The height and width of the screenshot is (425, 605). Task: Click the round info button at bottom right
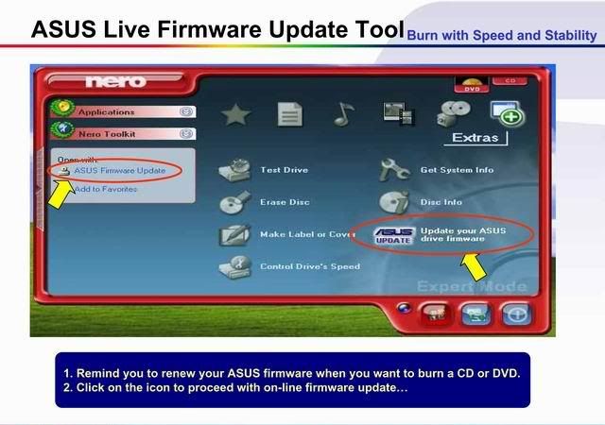pyautogui.click(x=517, y=314)
